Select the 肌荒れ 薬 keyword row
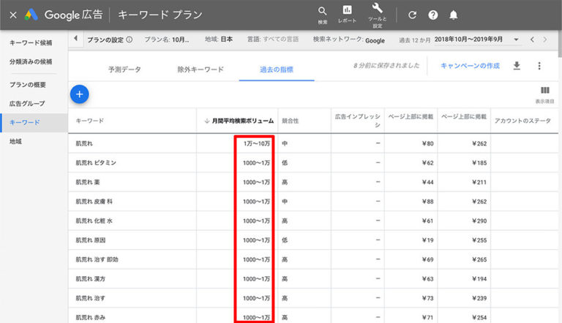Viewport: 562px width, 323px height. 313,182
